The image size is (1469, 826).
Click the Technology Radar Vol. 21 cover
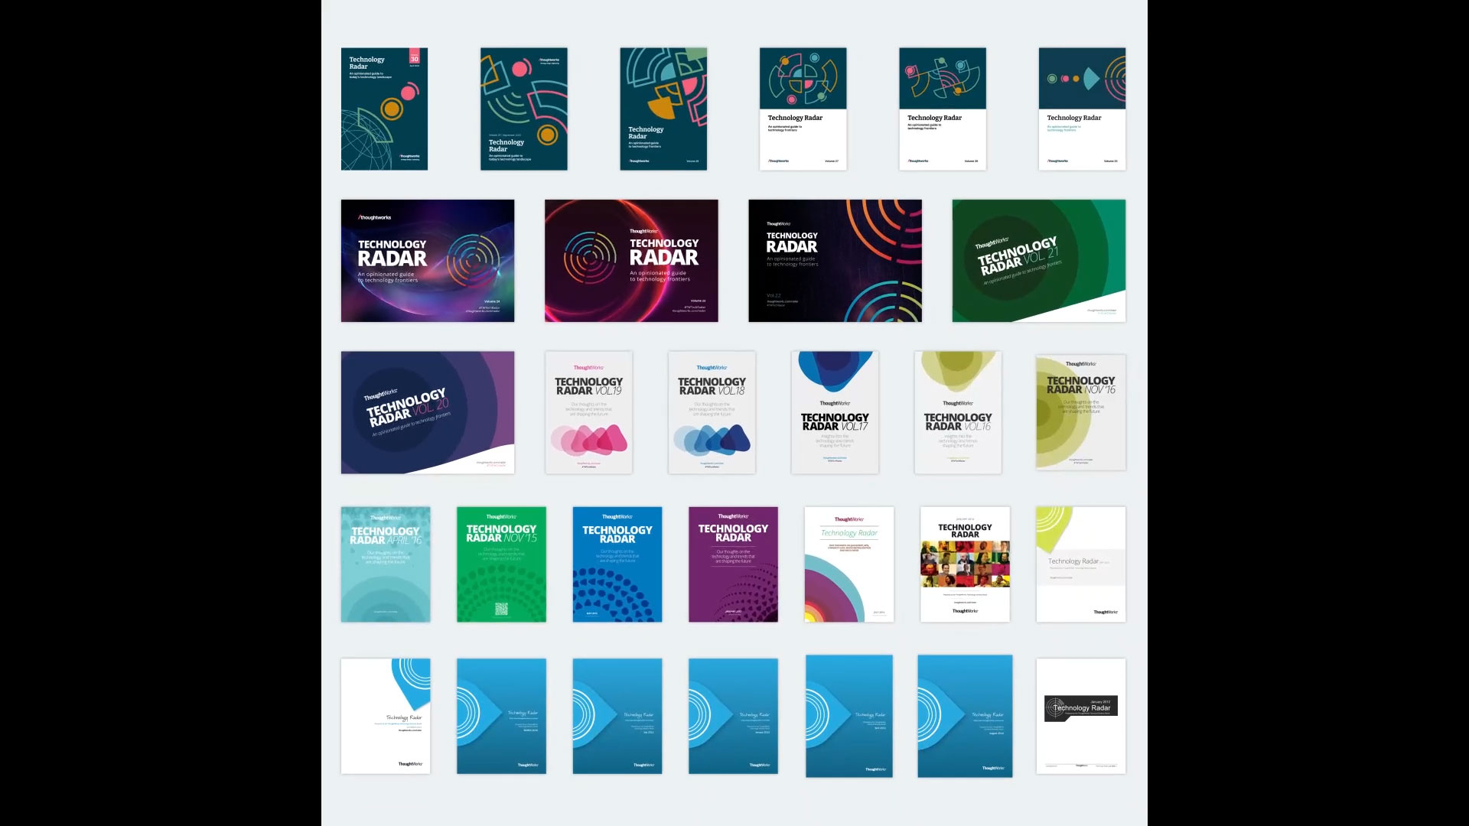pyautogui.click(x=1039, y=260)
